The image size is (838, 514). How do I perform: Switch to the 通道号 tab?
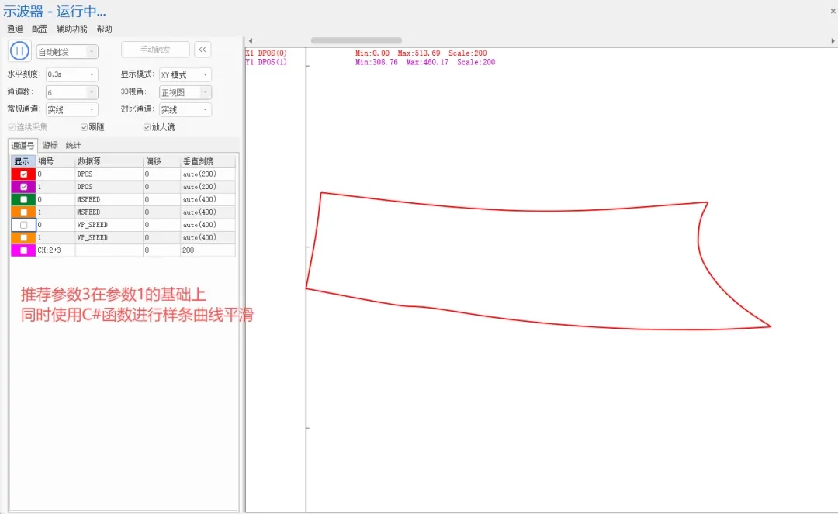point(23,145)
